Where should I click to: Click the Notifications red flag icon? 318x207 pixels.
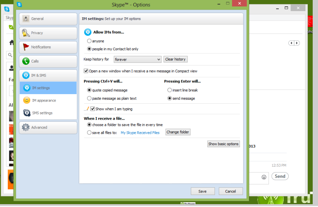coord(26,47)
